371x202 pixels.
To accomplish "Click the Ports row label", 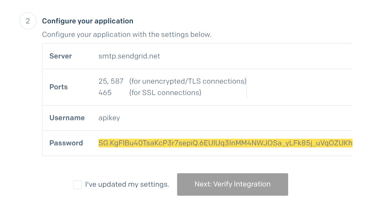I will pyautogui.click(x=59, y=87).
